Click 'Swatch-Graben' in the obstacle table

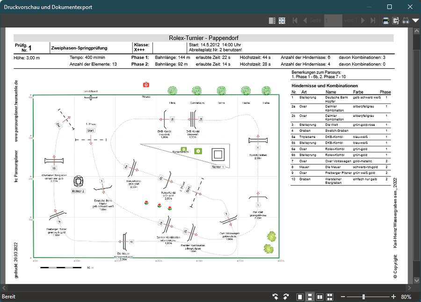[x=337, y=131]
